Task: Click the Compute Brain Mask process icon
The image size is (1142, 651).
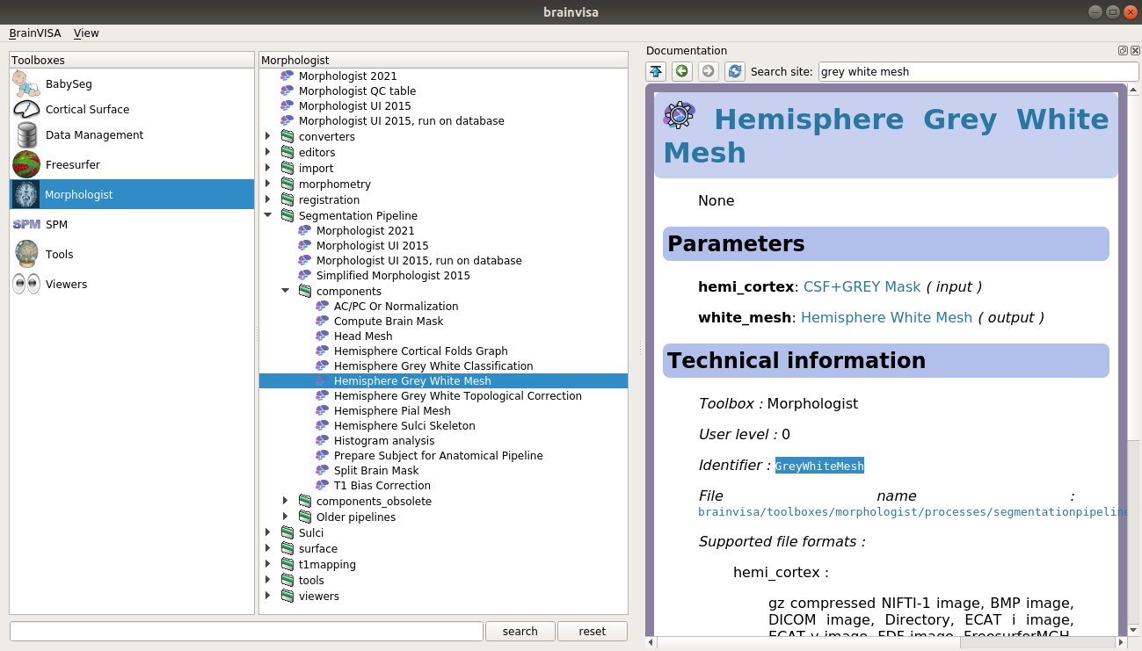Action: coord(323,322)
